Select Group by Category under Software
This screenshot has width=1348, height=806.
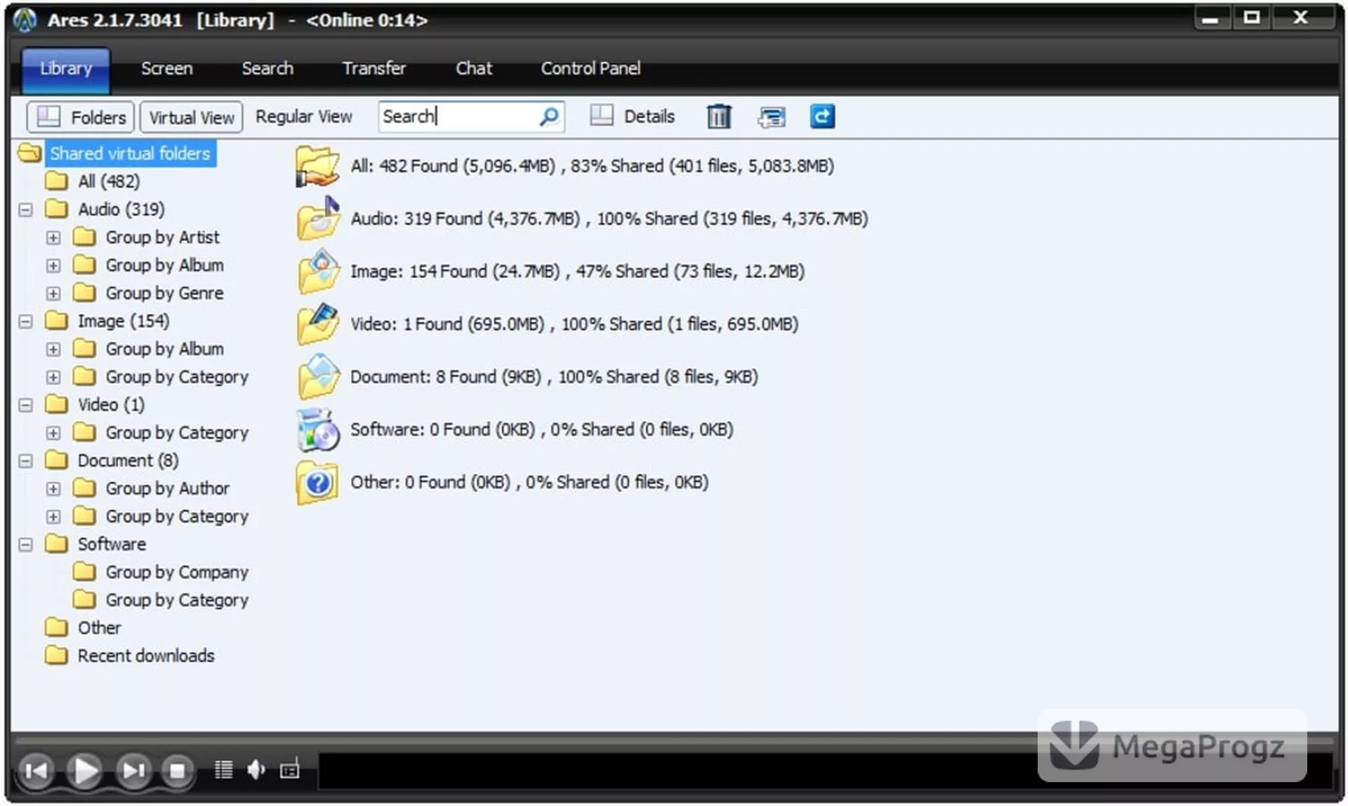point(177,600)
